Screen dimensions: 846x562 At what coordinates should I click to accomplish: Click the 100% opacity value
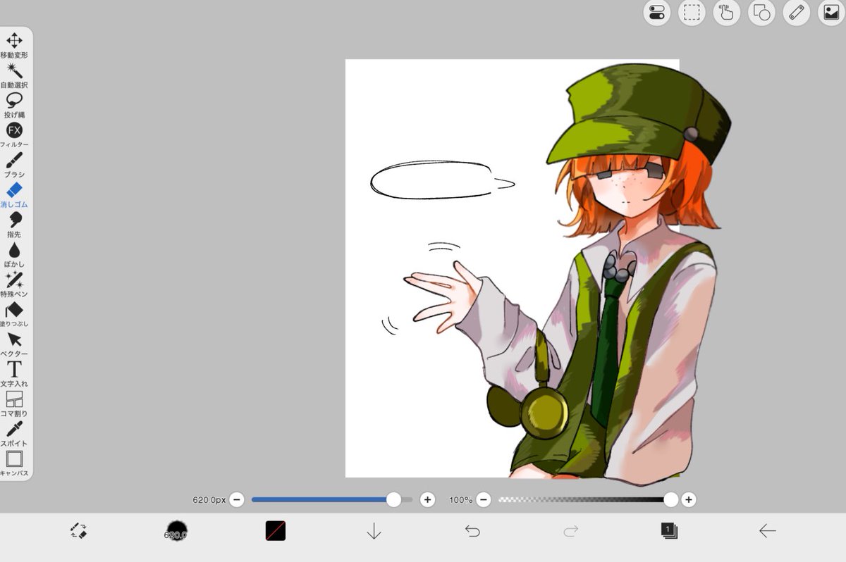461,500
